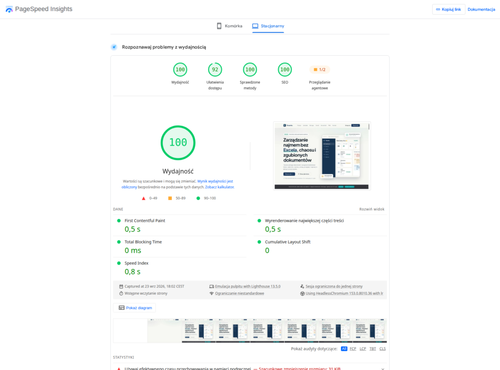The height and width of the screenshot is (370, 500).
Task: Click the Total Blocking Time label
Action: (x=143, y=242)
